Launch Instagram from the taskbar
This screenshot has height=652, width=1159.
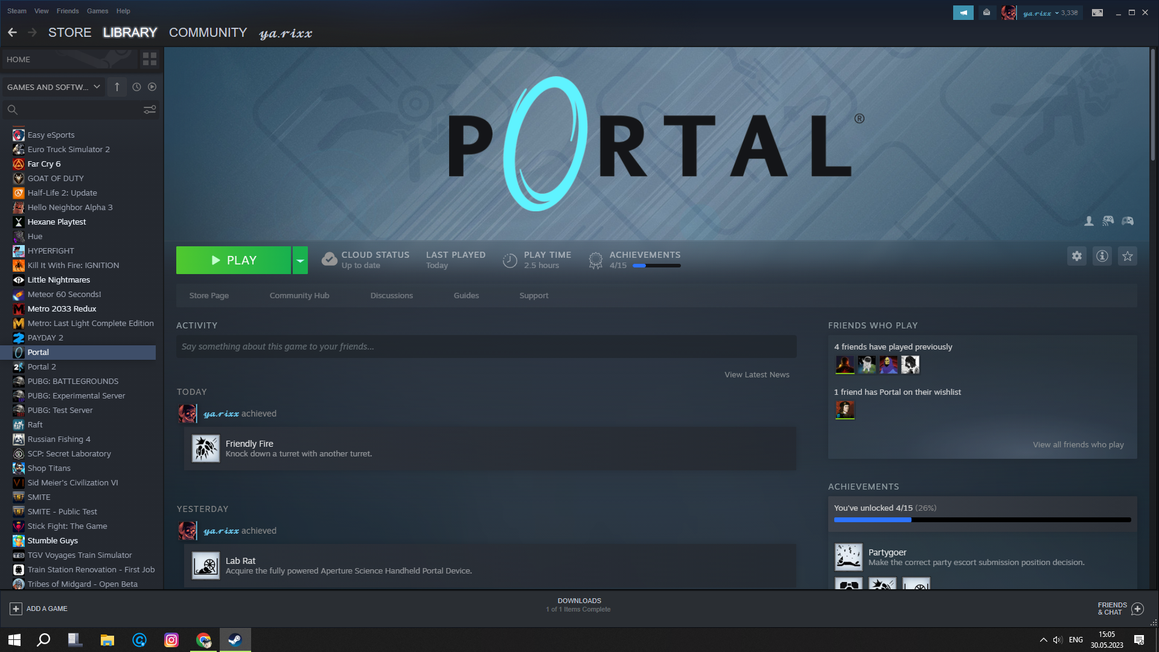(171, 640)
